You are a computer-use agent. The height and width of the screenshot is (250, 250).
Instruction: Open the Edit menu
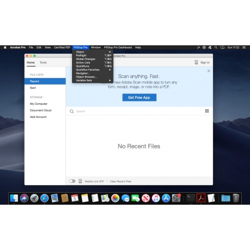tap(39, 47)
